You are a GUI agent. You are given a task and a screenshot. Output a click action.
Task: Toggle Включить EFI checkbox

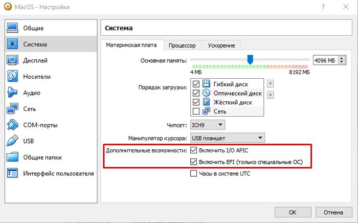[x=193, y=162]
